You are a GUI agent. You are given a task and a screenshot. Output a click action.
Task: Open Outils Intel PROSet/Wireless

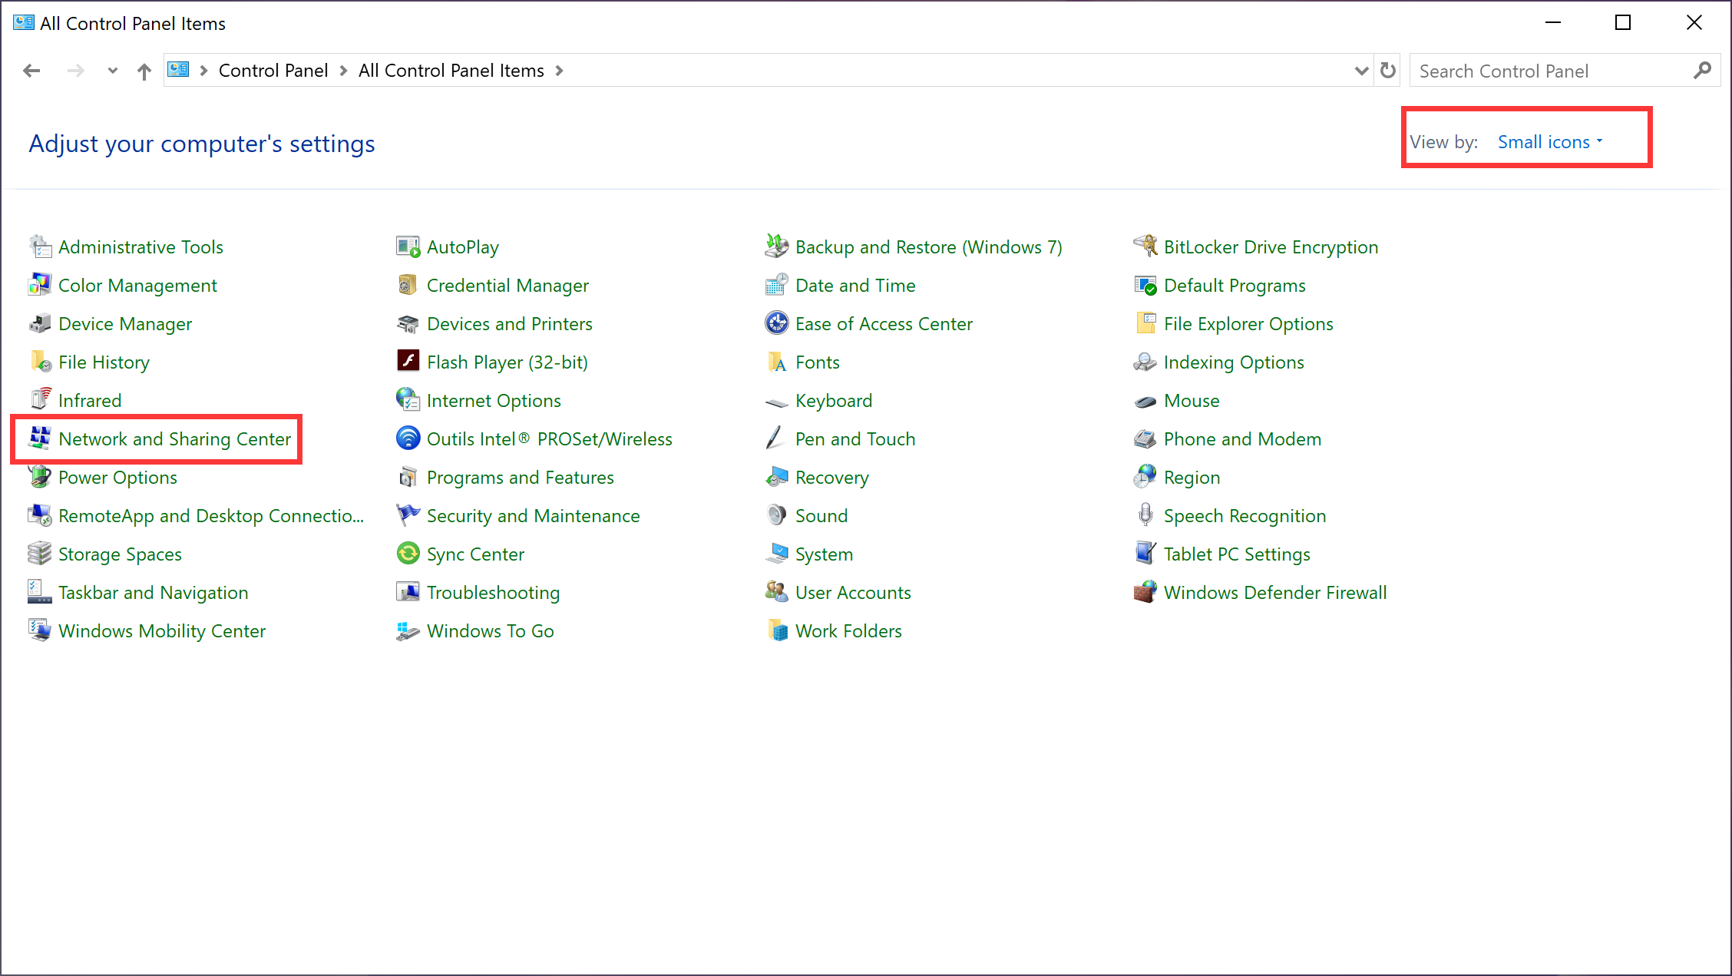(x=550, y=439)
